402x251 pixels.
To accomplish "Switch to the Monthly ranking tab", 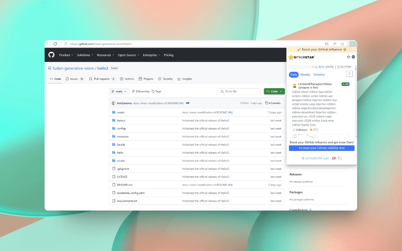I will pyautogui.click(x=319, y=75).
